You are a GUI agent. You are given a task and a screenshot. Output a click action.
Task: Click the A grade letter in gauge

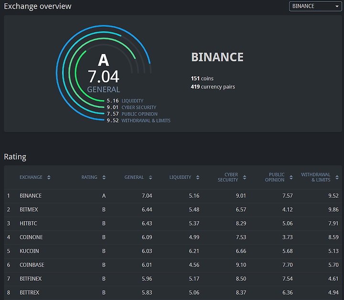coord(103,60)
